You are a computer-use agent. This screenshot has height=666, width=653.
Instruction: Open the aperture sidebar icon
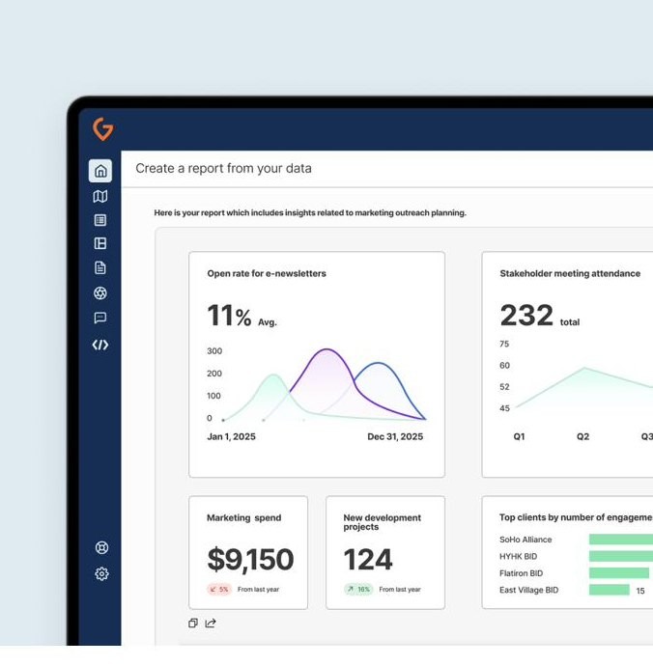tap(100, 293)
